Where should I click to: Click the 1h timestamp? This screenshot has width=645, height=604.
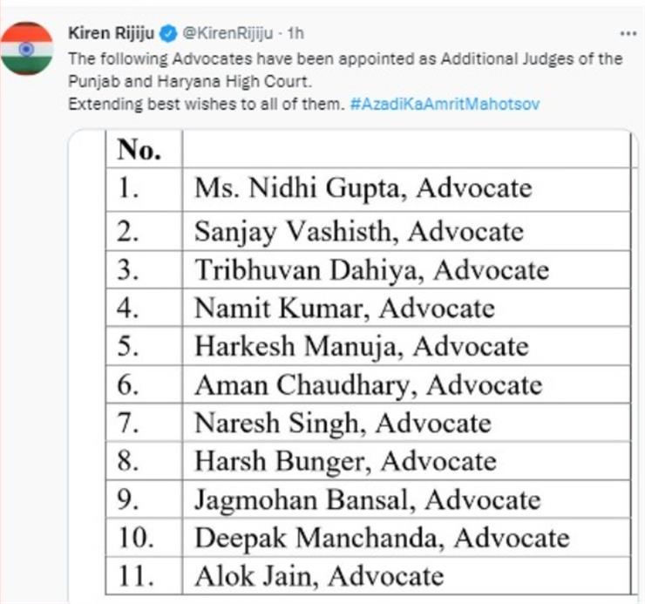295,33
